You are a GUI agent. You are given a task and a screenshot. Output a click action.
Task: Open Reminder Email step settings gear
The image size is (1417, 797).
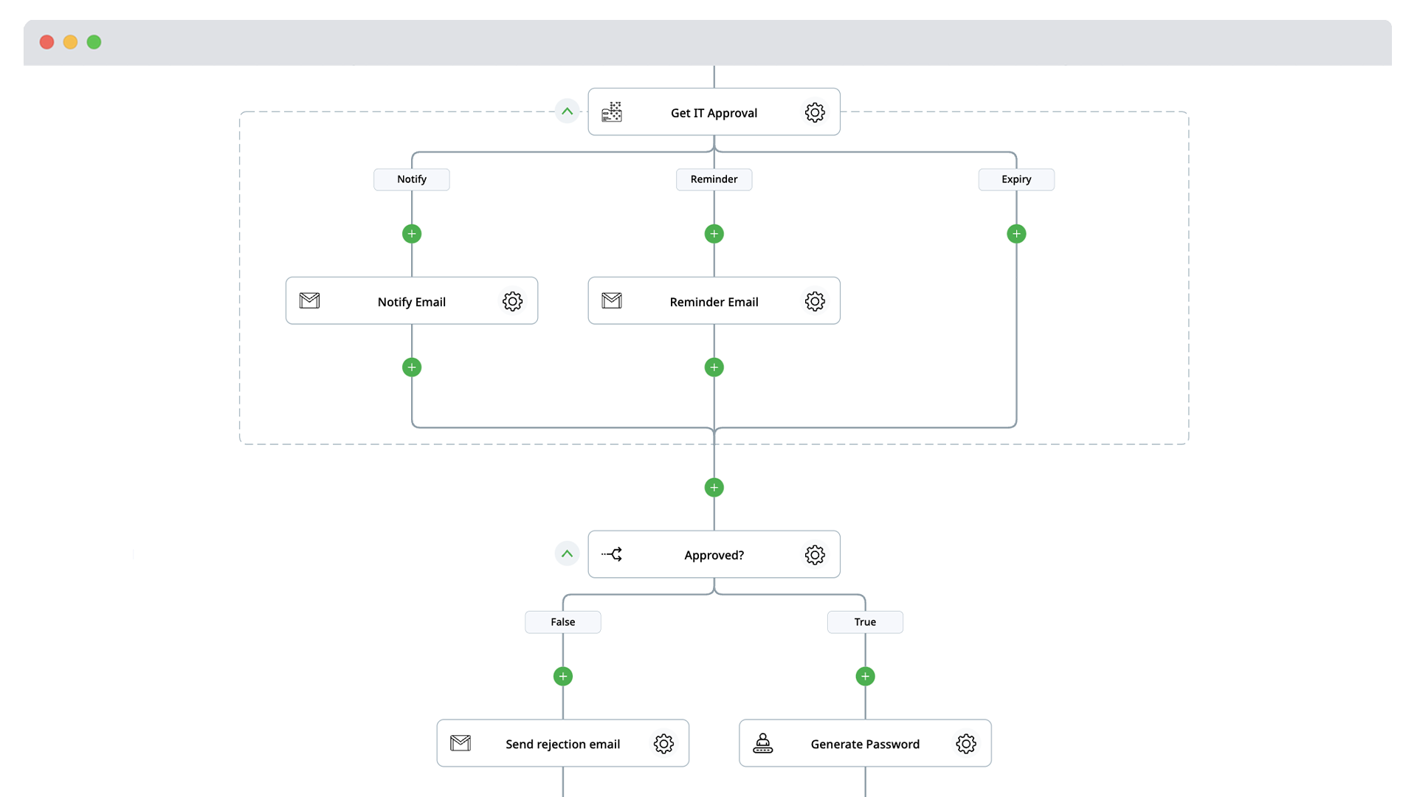(x=815, y=301)
